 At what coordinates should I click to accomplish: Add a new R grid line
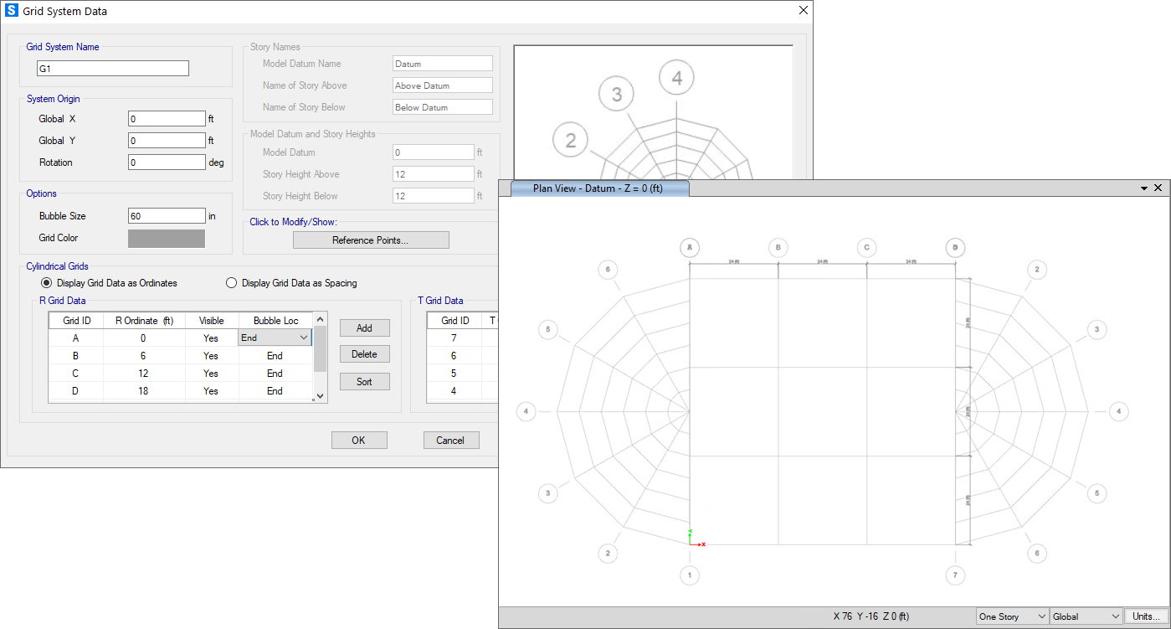point(364,327)
